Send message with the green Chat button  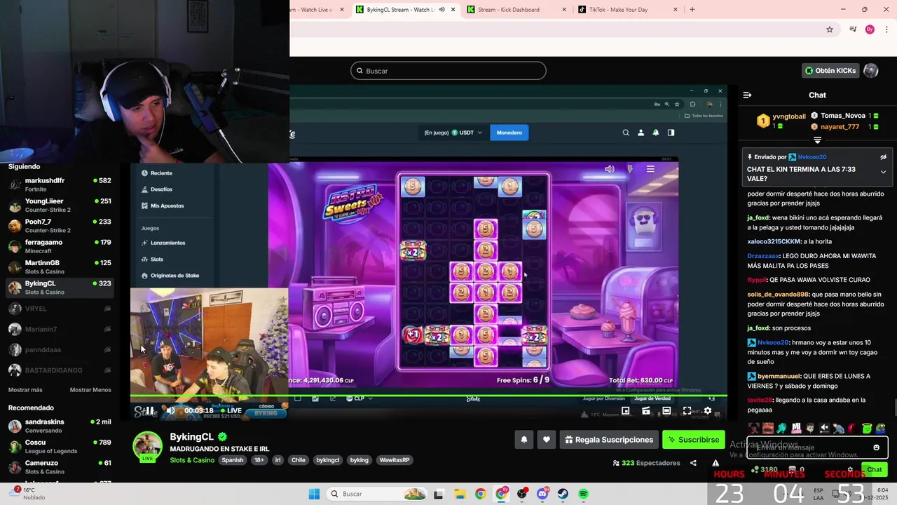pos(875,470)
